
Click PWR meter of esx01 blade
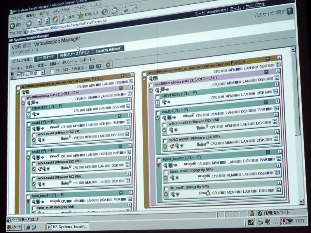(119, 123)
